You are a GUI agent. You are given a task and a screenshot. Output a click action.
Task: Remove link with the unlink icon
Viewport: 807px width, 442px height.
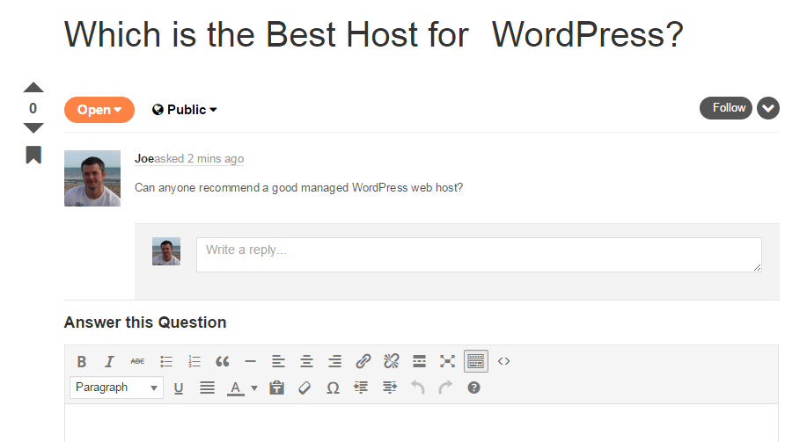[391, 361]
